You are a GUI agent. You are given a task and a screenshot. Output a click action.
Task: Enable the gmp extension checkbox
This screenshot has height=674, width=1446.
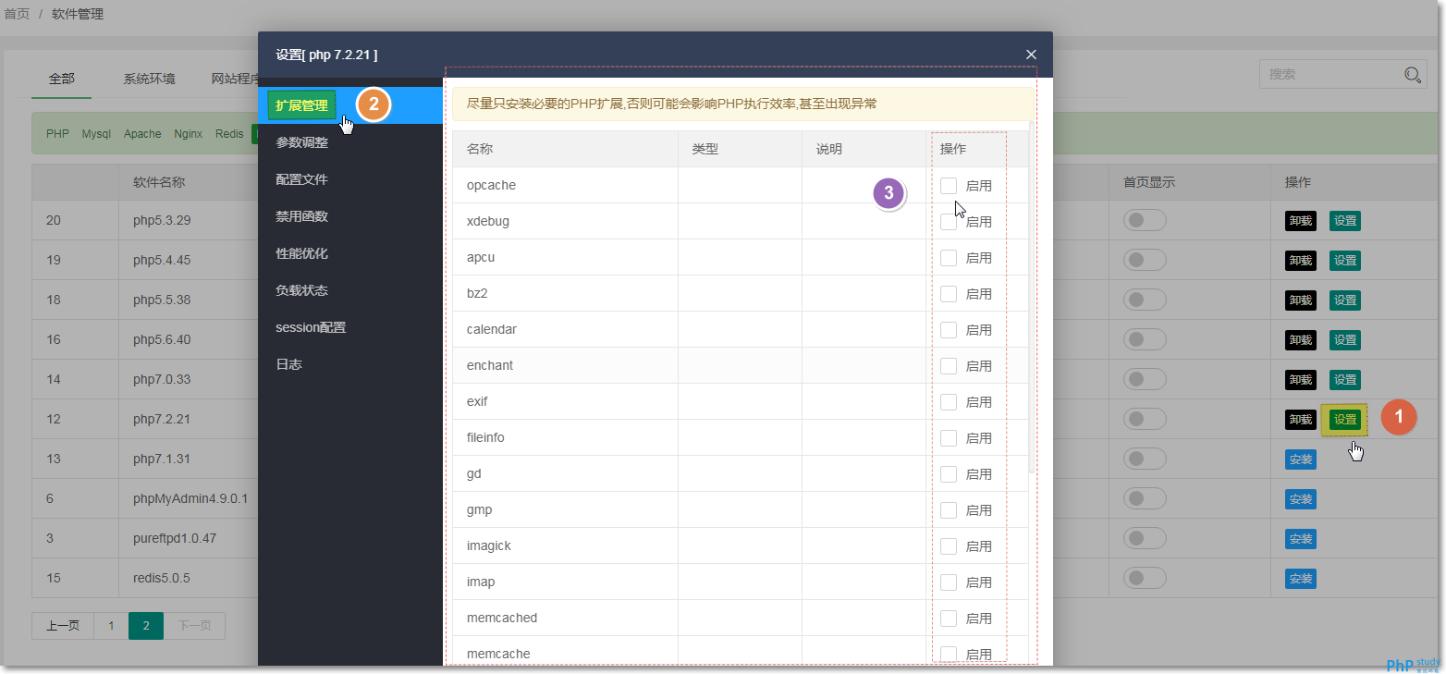coord(949,509)
